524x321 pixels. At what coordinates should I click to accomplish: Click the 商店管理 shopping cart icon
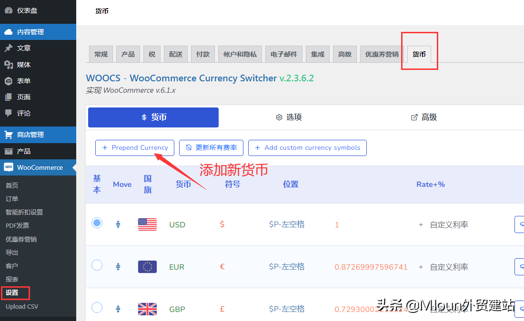(x=9, y=135)
